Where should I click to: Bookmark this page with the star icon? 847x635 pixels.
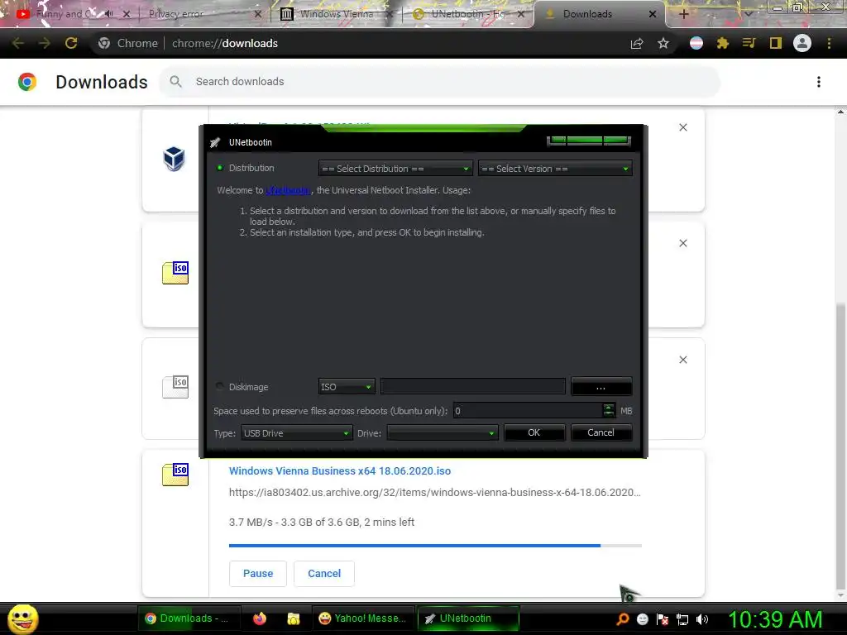click(x=663, y=43)
